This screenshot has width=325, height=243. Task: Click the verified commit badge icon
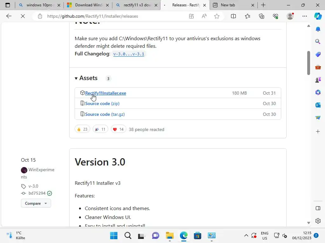coord(50,193)
